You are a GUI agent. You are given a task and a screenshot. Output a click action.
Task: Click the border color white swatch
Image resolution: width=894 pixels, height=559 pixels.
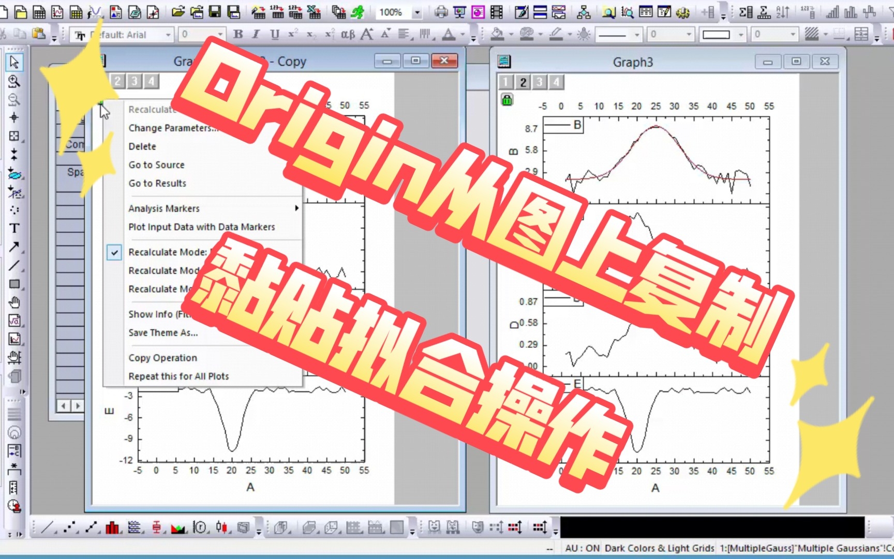pyautogui.click(x=716, y=35)
